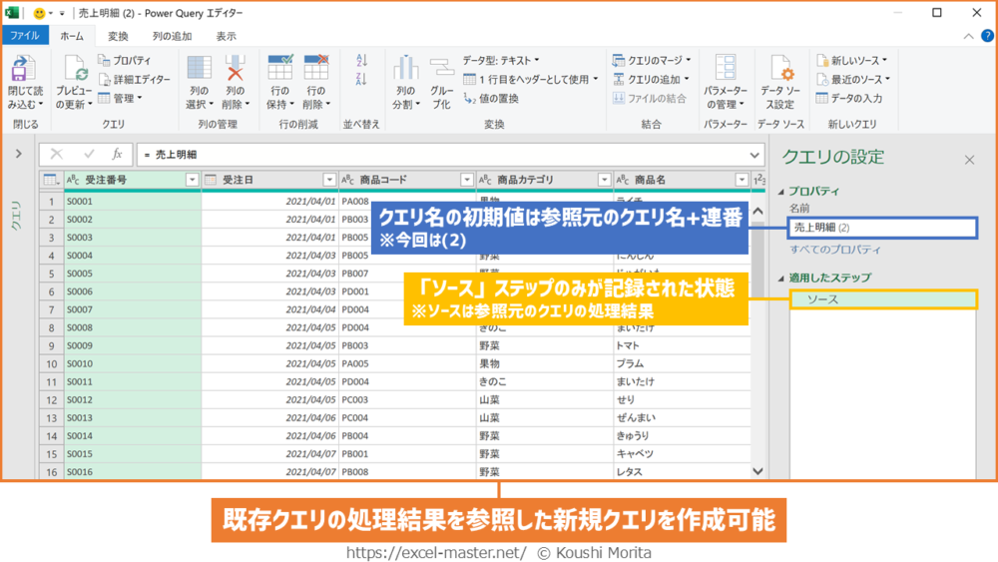Viewport: 998px width, 562px height.
Task: Switch to the 変換 ribbon tab
Action: coord(118,36)
